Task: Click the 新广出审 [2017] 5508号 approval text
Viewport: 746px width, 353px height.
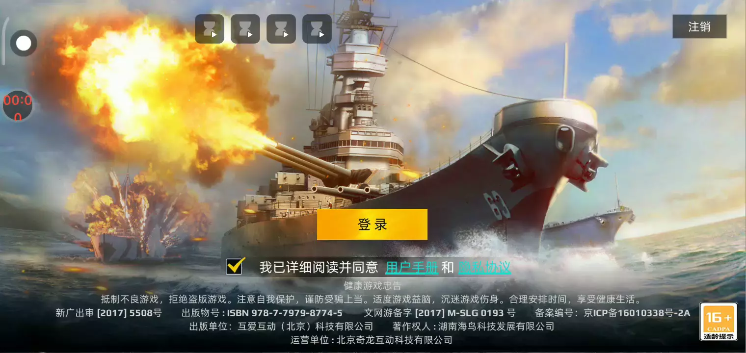Action: click(108, 313)
